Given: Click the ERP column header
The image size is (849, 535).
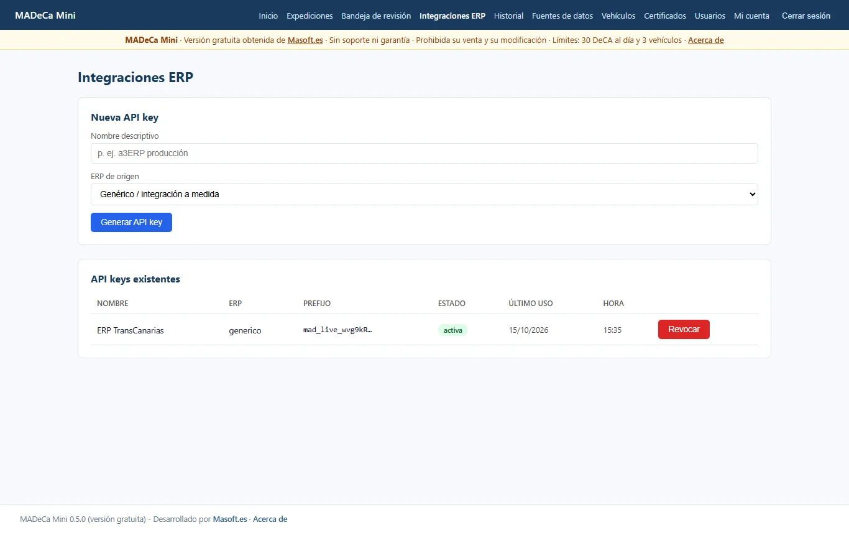Looking at the screenshot, I should [236, 304].
